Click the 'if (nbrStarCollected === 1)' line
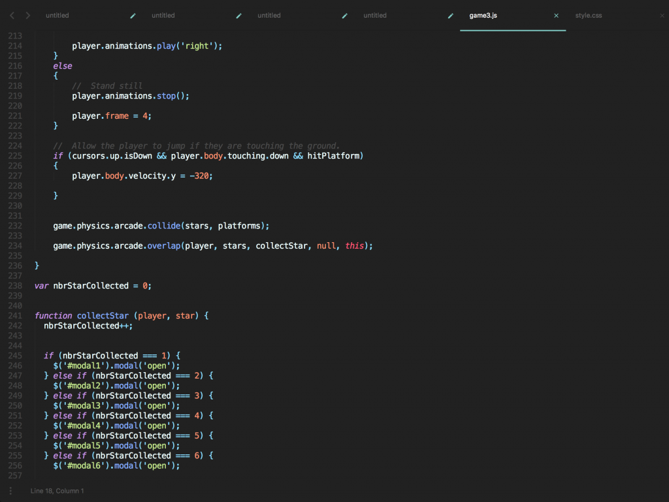This screenshot has width=669, height=502. [112, 356]
